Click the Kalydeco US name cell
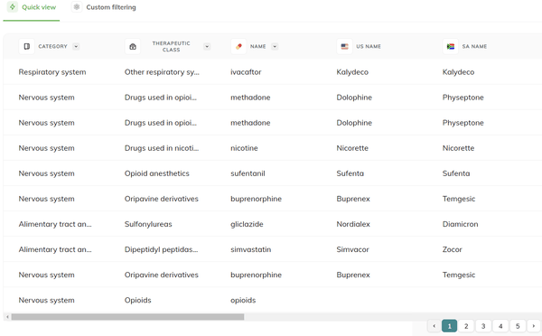This screenshot has width=542, height=336. (x=352, y=72)
